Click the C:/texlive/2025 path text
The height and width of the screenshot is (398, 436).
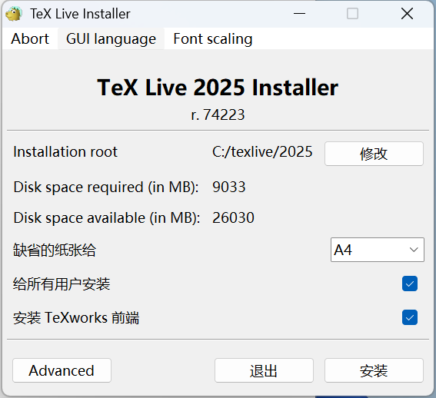(x=262, y=152)
